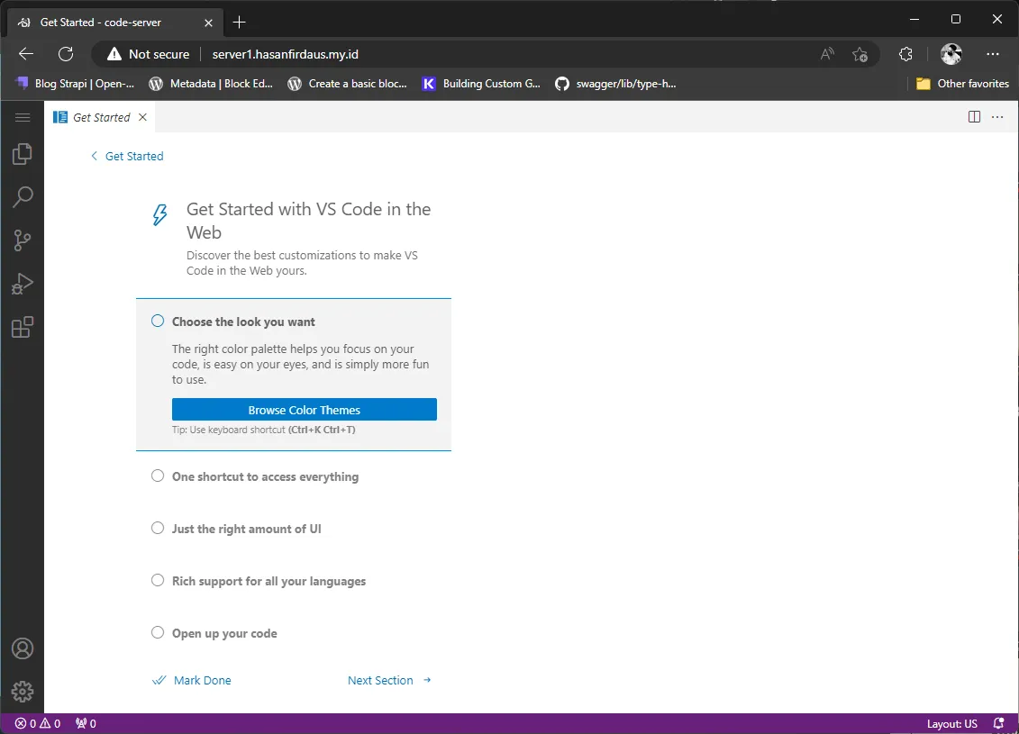1019x734 pixels.
Task: Open the Source Control view
Action: pyautogui.click(x=23, y=240)
